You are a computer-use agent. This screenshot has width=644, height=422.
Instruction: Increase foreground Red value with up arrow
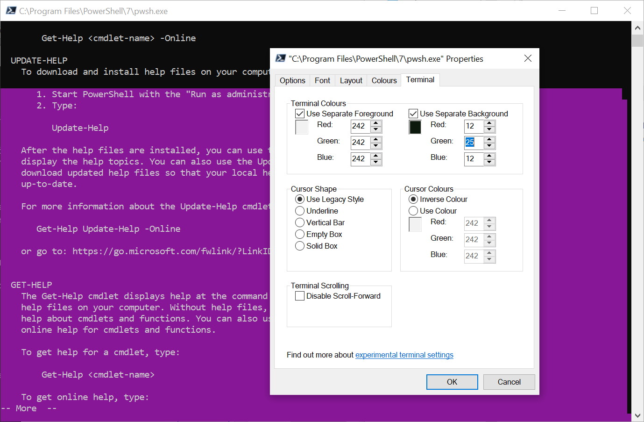(x=376, y=123)
